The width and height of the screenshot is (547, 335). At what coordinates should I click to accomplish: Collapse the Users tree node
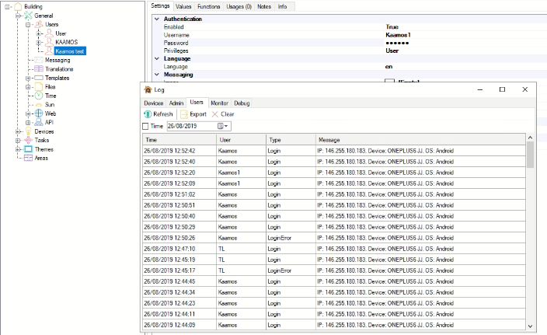[x=28, y=25]
